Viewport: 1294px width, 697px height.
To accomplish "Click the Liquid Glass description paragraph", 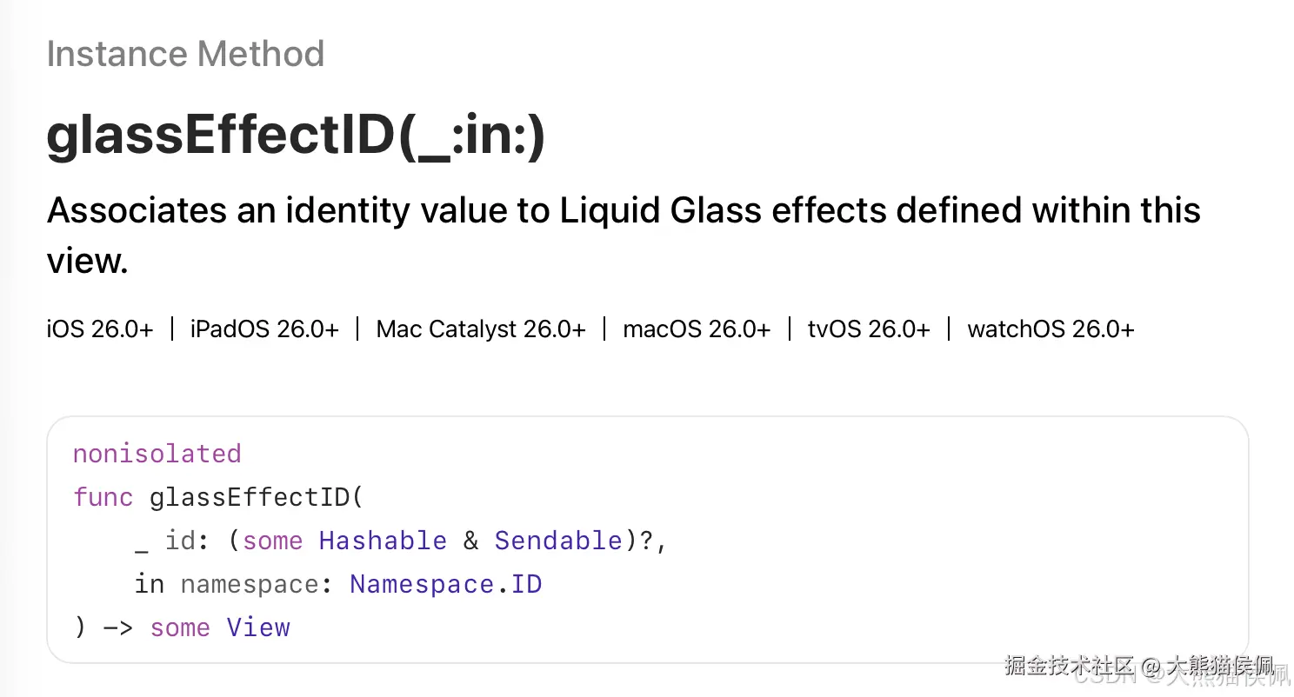I will (624, 235).
